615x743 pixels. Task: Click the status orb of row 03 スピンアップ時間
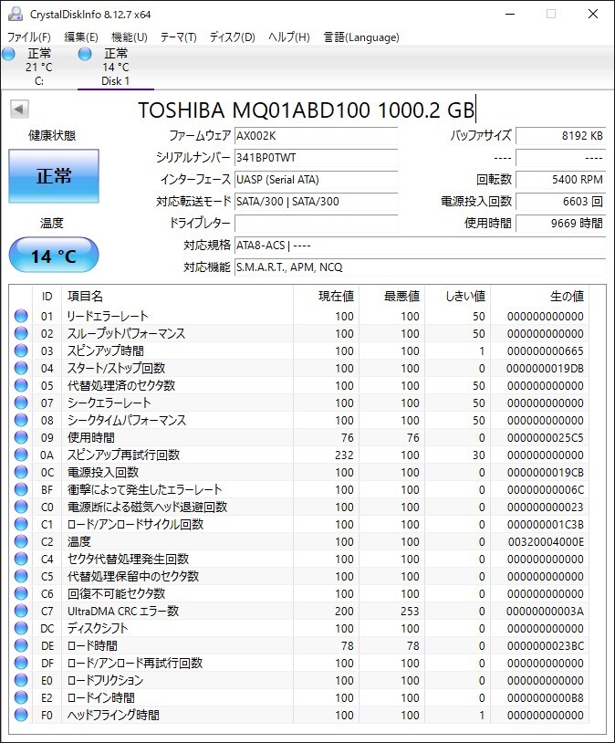21,351
